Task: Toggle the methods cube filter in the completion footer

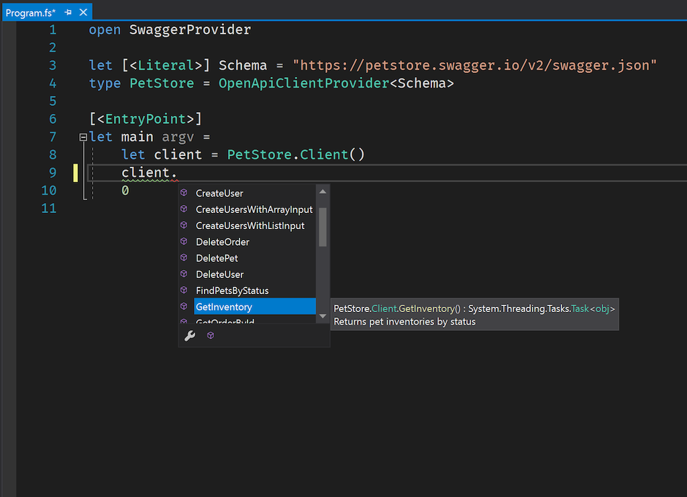Action: click(211, 336)
